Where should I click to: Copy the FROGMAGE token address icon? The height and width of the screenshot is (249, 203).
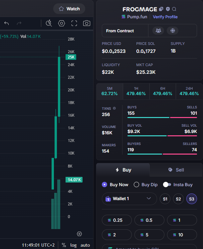(x=161, y=9)
